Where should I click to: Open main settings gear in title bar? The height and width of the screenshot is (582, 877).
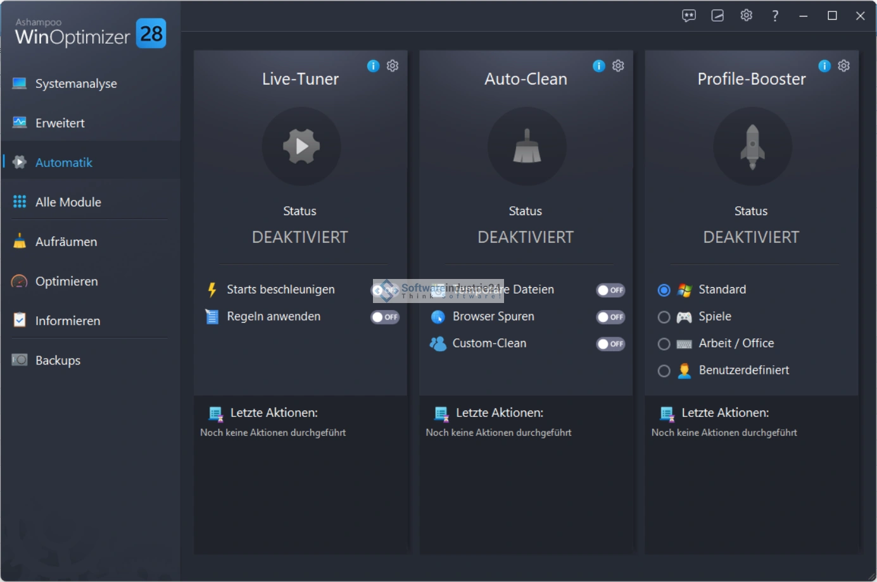point(746,16)
